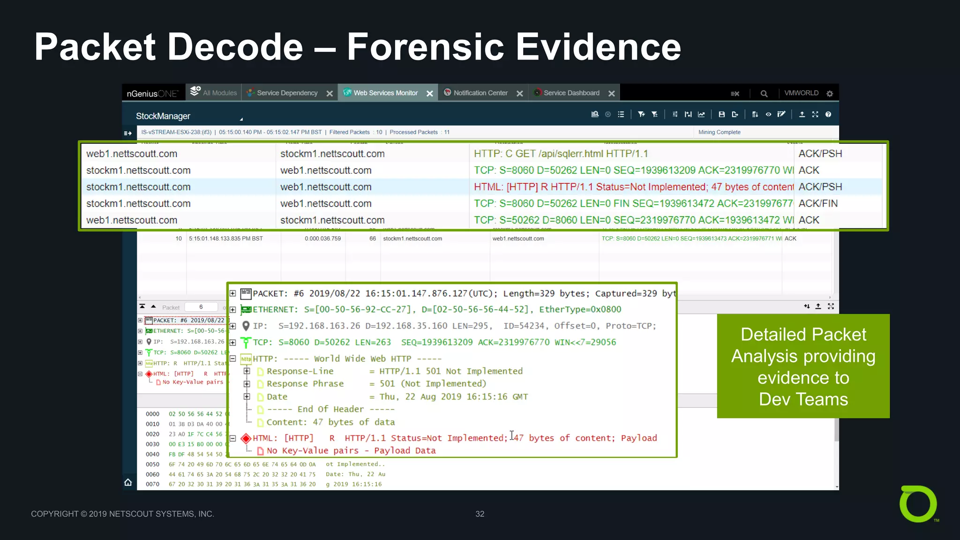The image size is (960, 540).
Task: Expand the Response-Line item in the enlarged decode
Action: coord(247,371)
